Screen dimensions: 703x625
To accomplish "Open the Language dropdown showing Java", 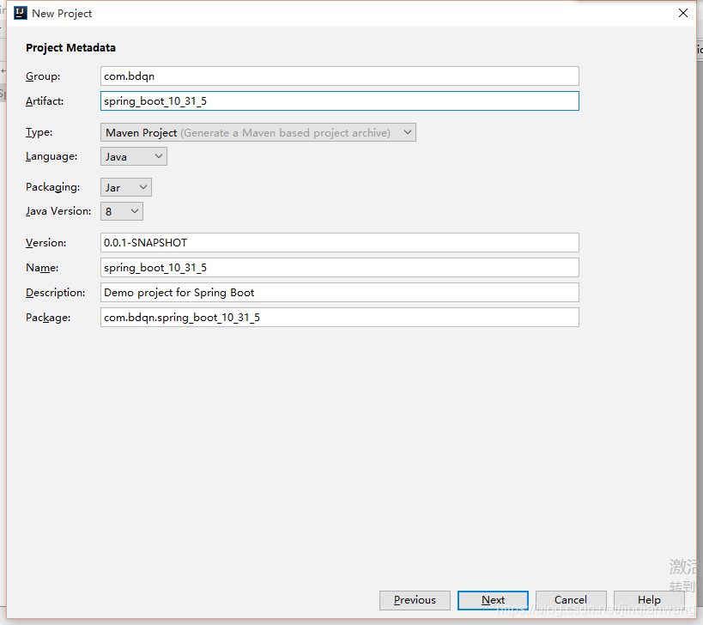I will pyautogui.click(x=134, y=156).
